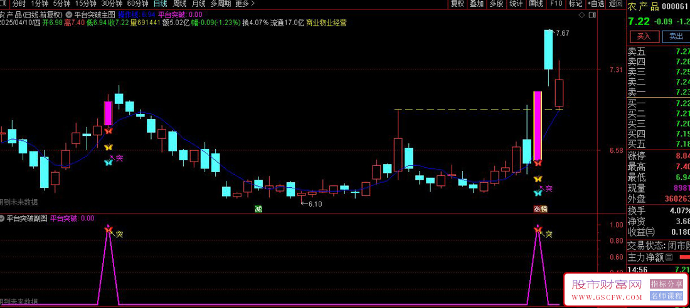Click the 买五 order book row
The width and height of the screenshot is (690, 308).
click(658, 144)
